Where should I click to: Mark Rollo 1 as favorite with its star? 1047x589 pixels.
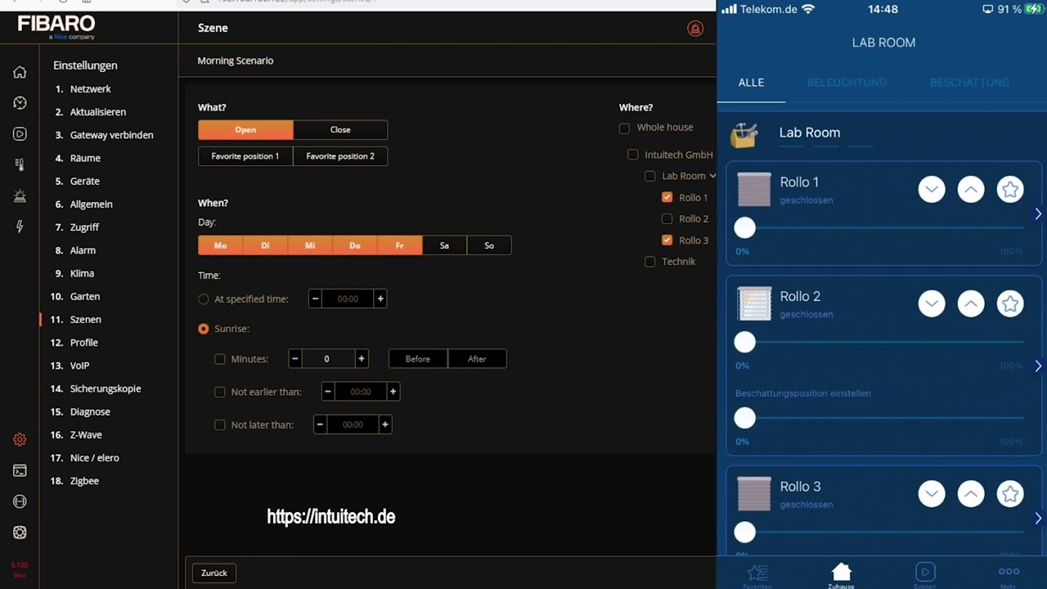(x=1010, y=190)
